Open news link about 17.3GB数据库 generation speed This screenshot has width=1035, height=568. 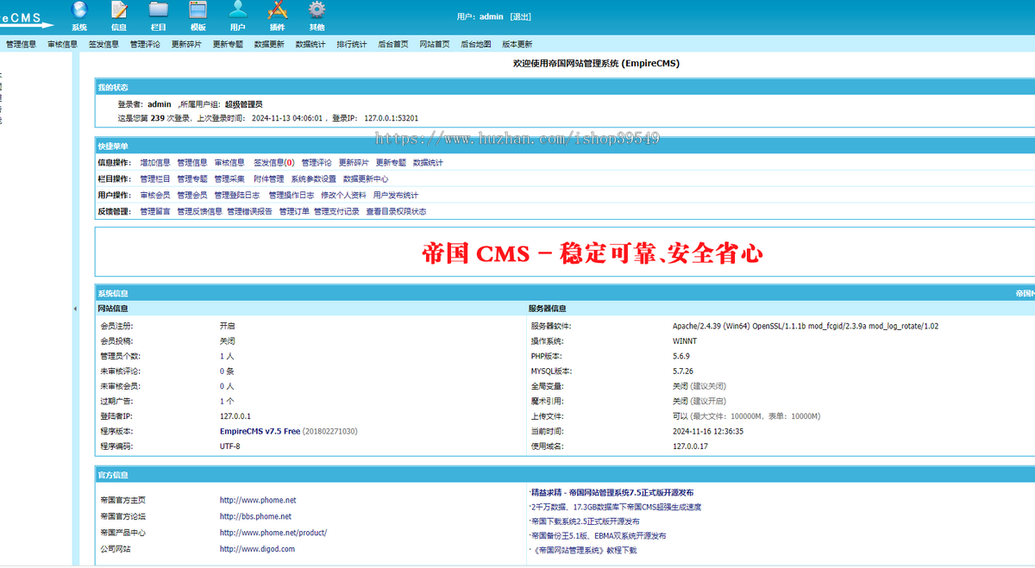(x=616, y=507)
